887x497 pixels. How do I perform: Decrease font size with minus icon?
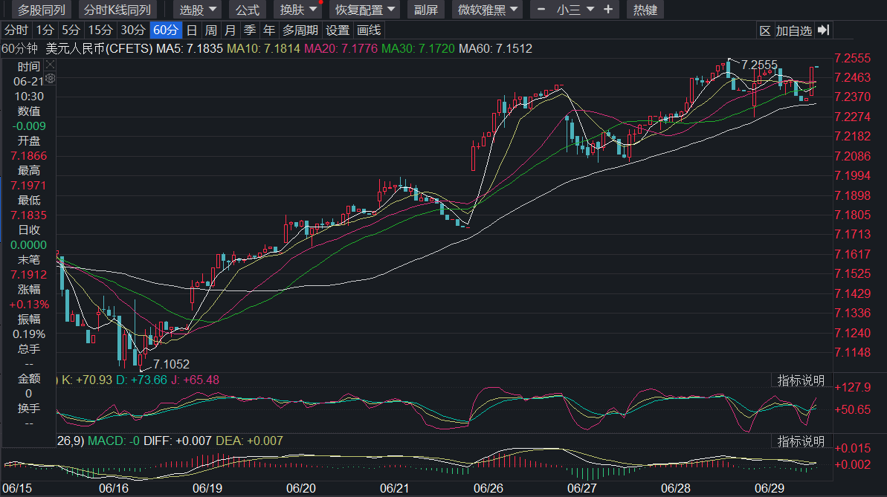(541, 10)
